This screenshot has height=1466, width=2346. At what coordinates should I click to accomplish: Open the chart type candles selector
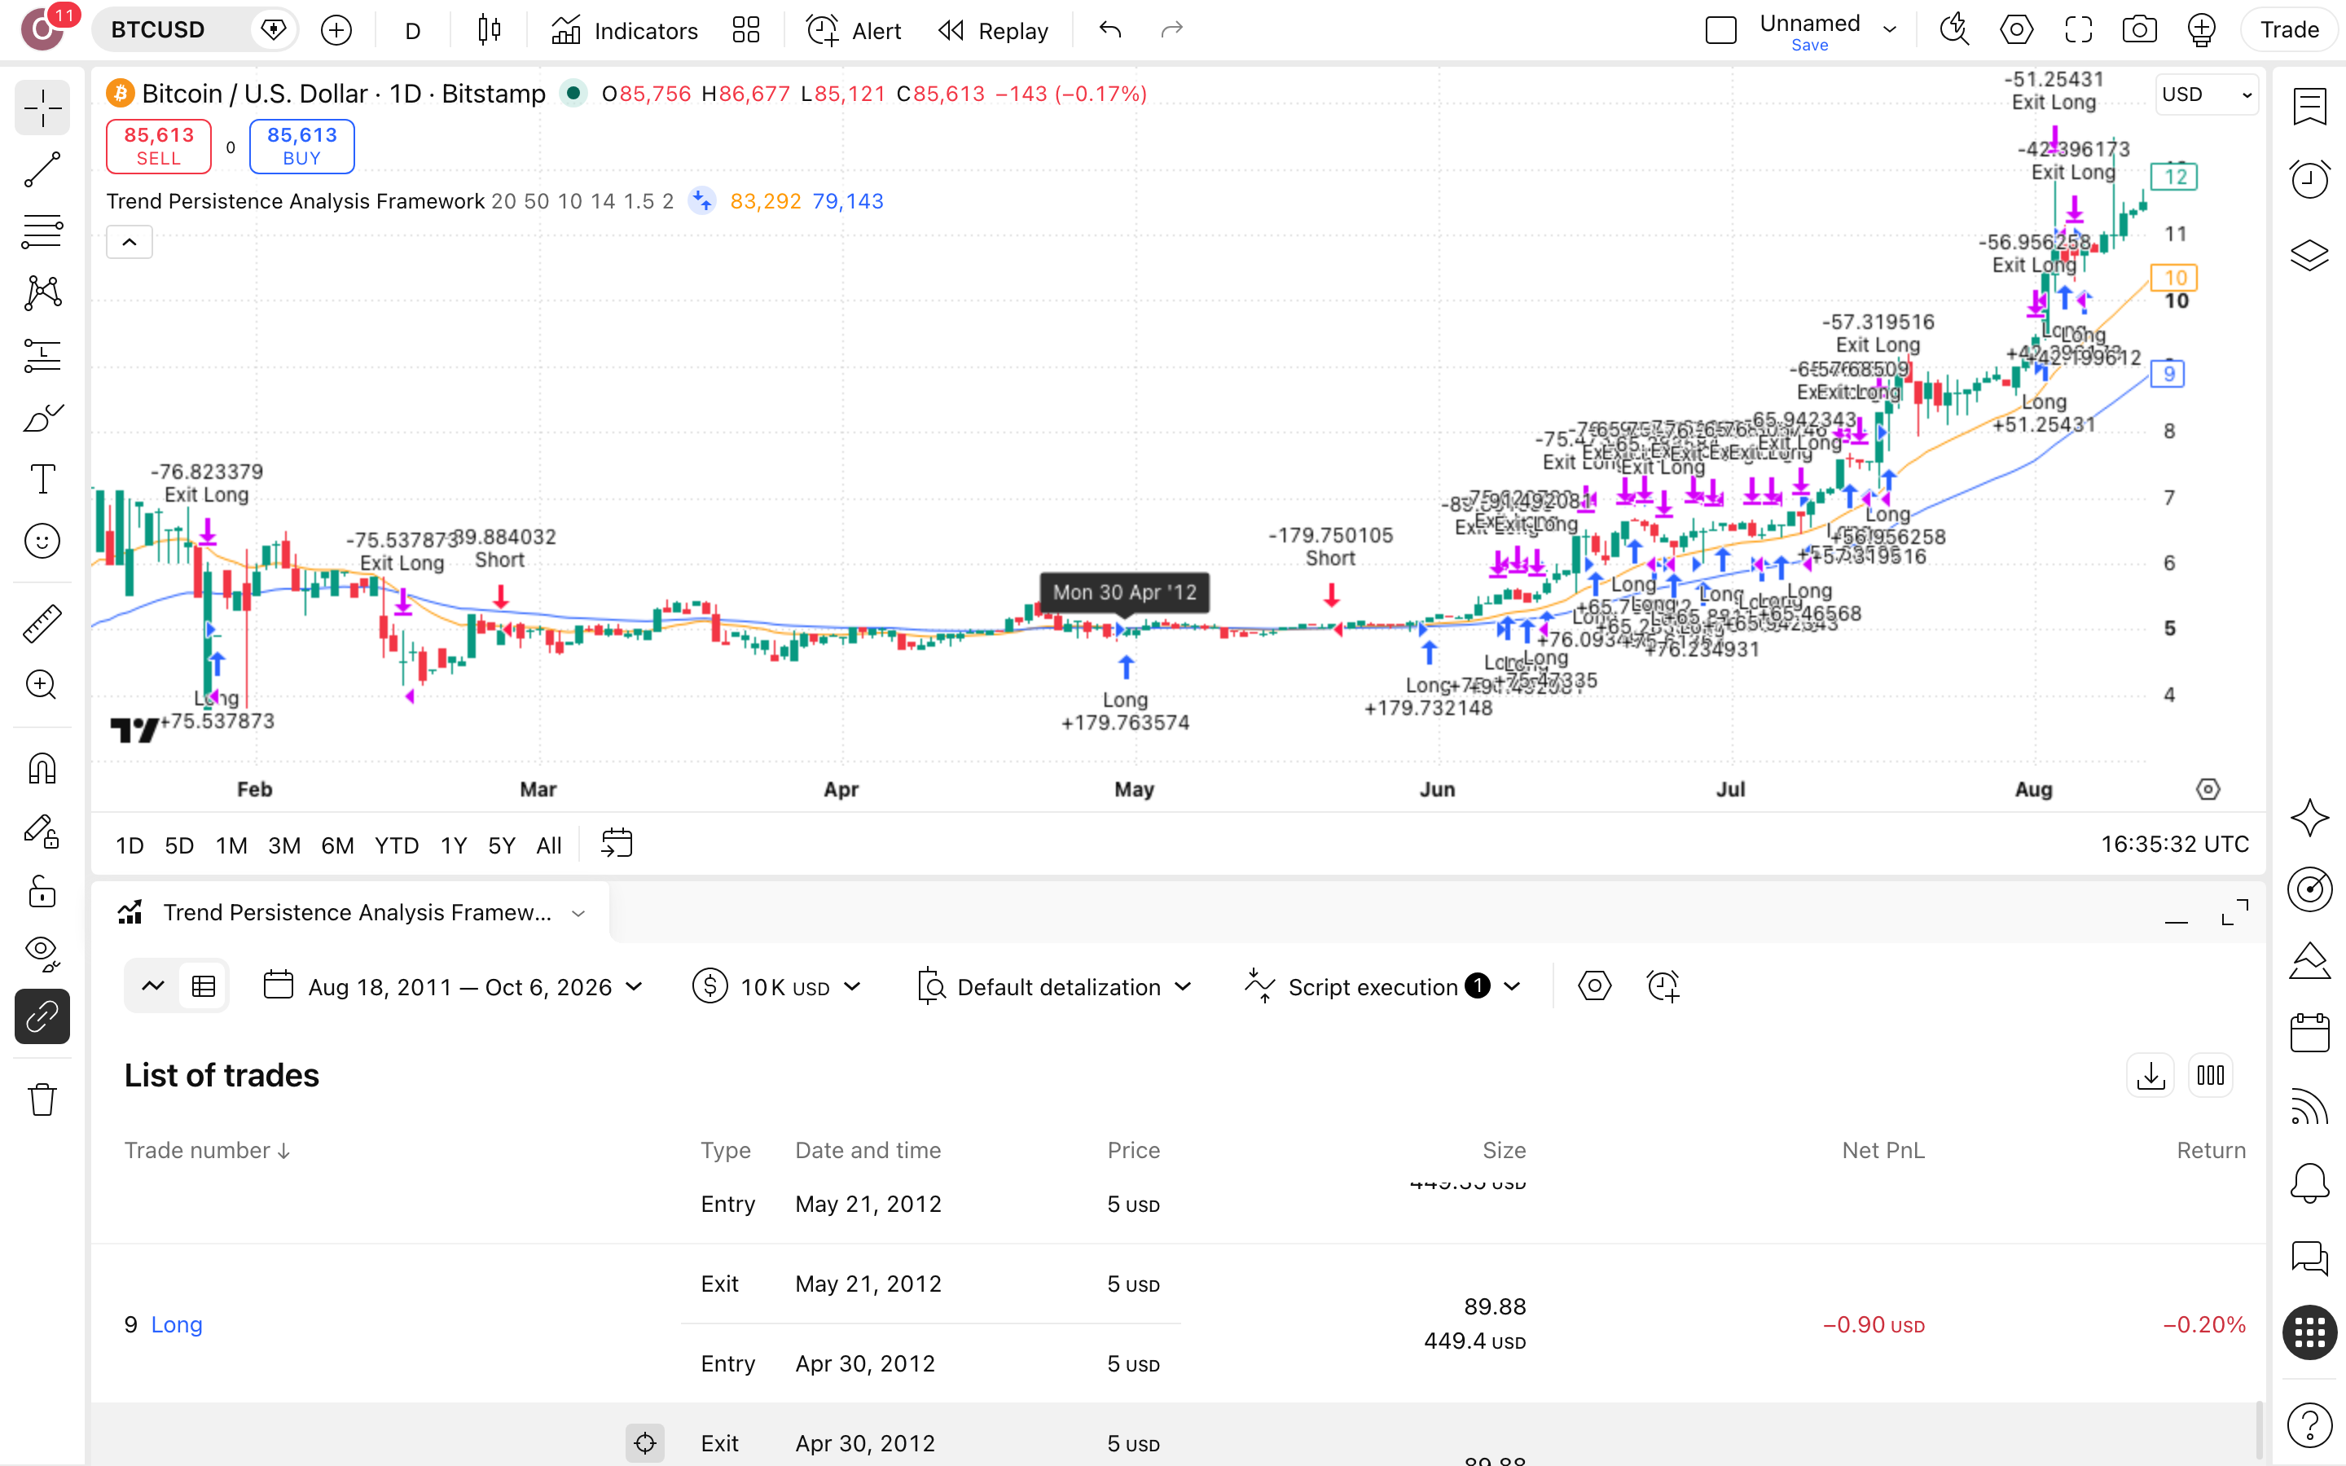click(x=490, y=30)
